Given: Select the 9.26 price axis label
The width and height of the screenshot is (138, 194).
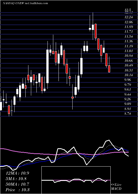Looking at the screenshot, I should click(x=128, y=99).
